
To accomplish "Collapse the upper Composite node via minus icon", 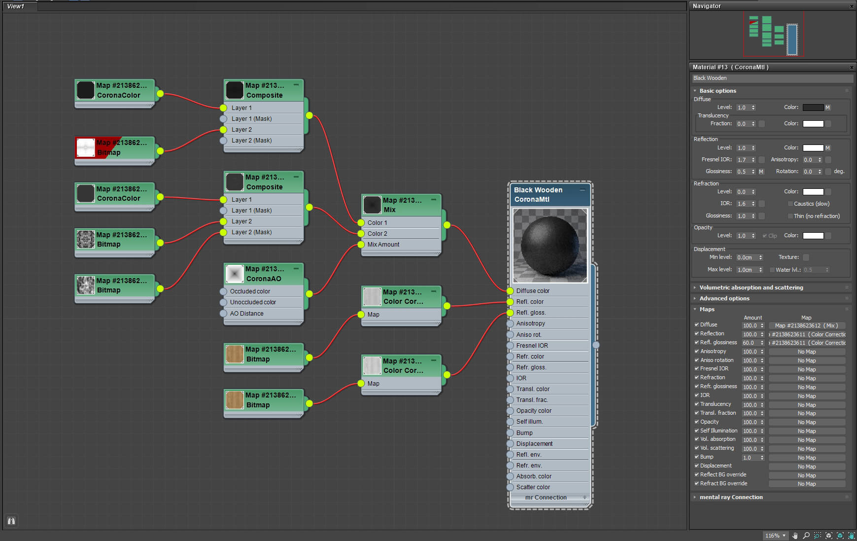I will click(x=296, y=84).
